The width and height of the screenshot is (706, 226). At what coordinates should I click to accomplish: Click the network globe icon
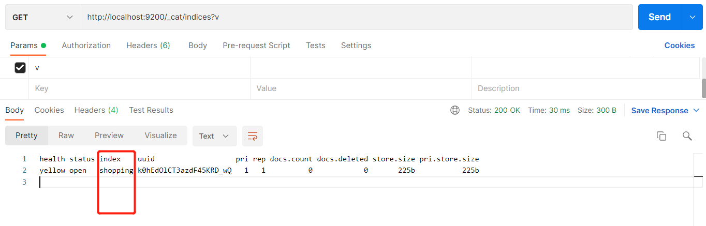click(455, 110)
